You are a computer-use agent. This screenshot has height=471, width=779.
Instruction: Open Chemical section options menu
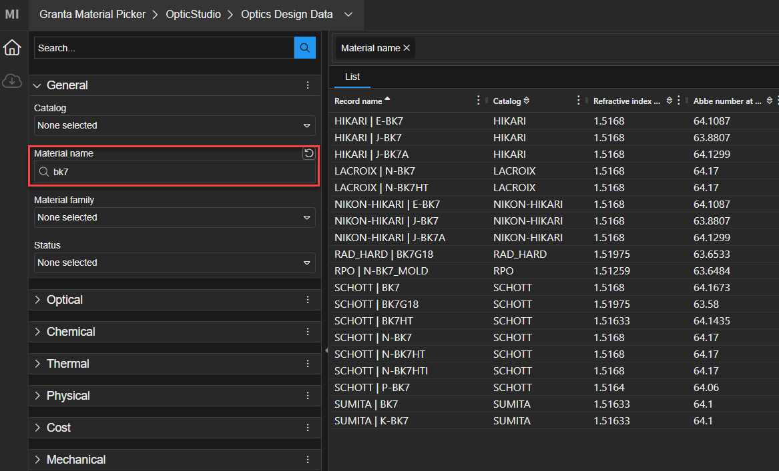tap(308, 332)
